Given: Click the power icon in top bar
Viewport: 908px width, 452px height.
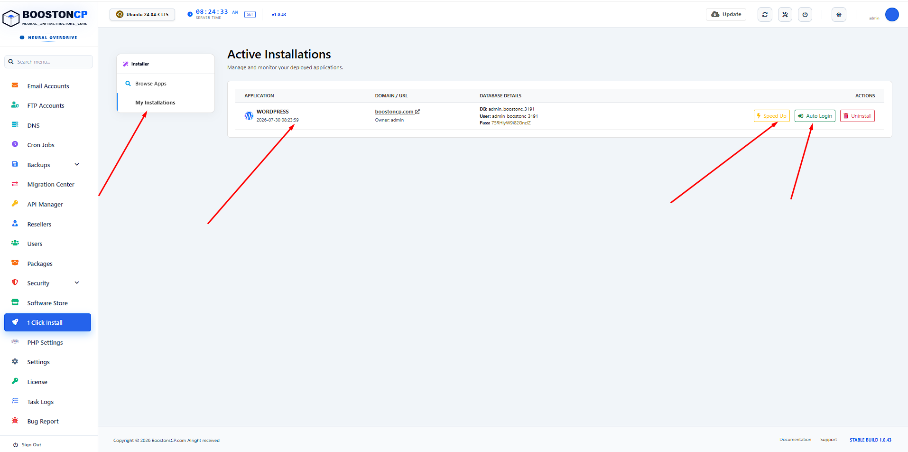Looking at the screenshot, I should pyautogui.click(x=805, y=15).
